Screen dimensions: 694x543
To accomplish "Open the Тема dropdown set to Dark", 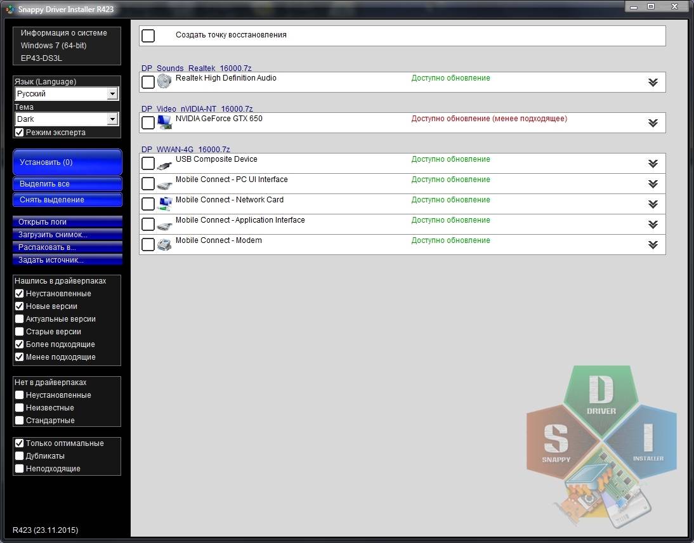I will [x=67, y=119].
